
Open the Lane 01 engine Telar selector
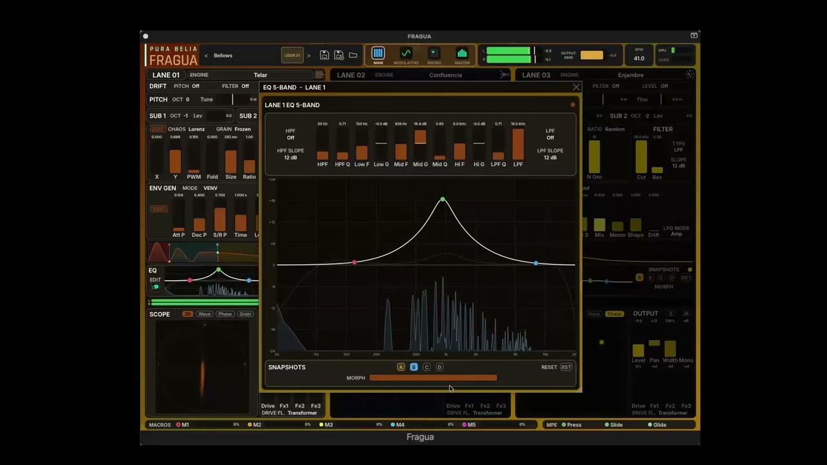pos(260,75)
